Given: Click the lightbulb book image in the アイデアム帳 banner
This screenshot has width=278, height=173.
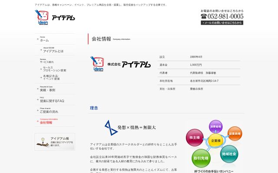Looking at the screenshot, I should tap(43, 142).
